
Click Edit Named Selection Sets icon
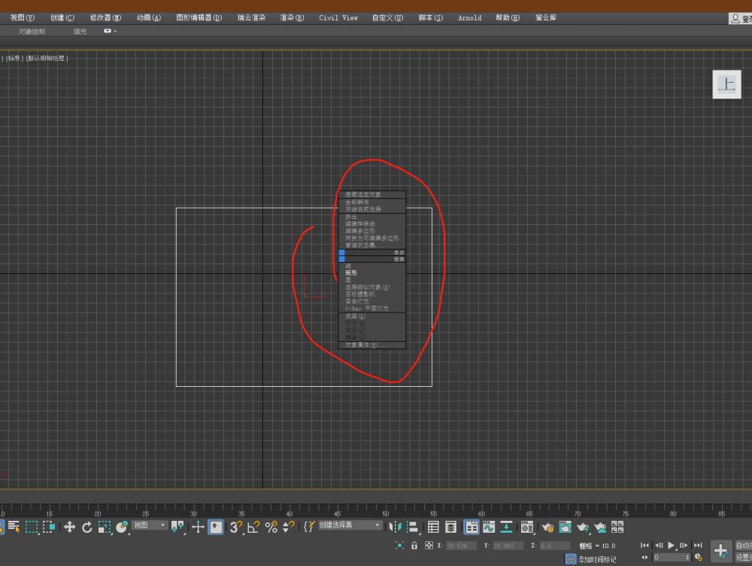pyautogui.click(x=309, y=527)
